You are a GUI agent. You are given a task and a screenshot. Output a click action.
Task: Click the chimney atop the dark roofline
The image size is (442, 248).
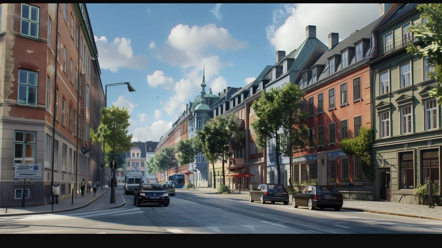click(x=311, y=31)
